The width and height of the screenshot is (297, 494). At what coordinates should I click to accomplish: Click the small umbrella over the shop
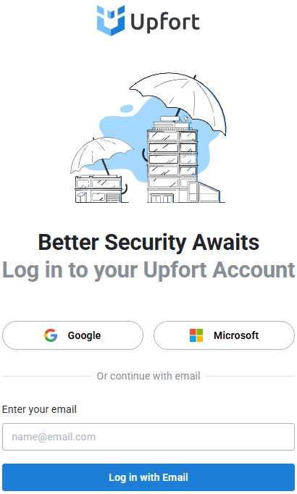click(x=101, y=155)
